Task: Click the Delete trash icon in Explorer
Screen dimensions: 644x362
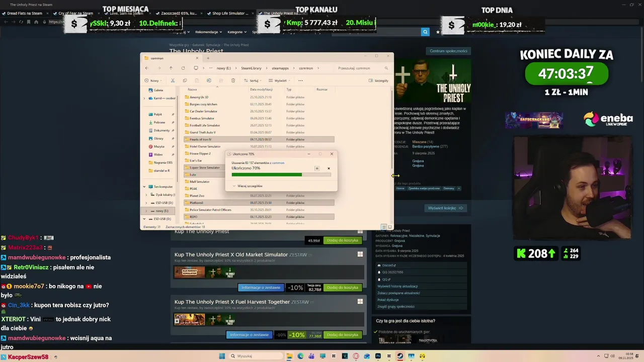Action: pos(233,80)
